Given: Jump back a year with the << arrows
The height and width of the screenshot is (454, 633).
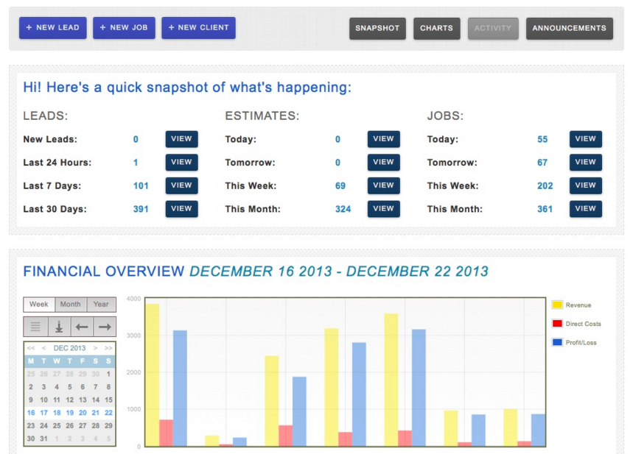Looking at the screenshot, I should [x=31, y=348].
